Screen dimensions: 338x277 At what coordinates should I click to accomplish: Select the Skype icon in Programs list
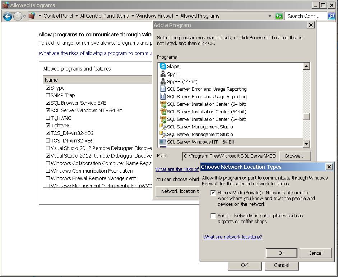click(x=163, y=66)
